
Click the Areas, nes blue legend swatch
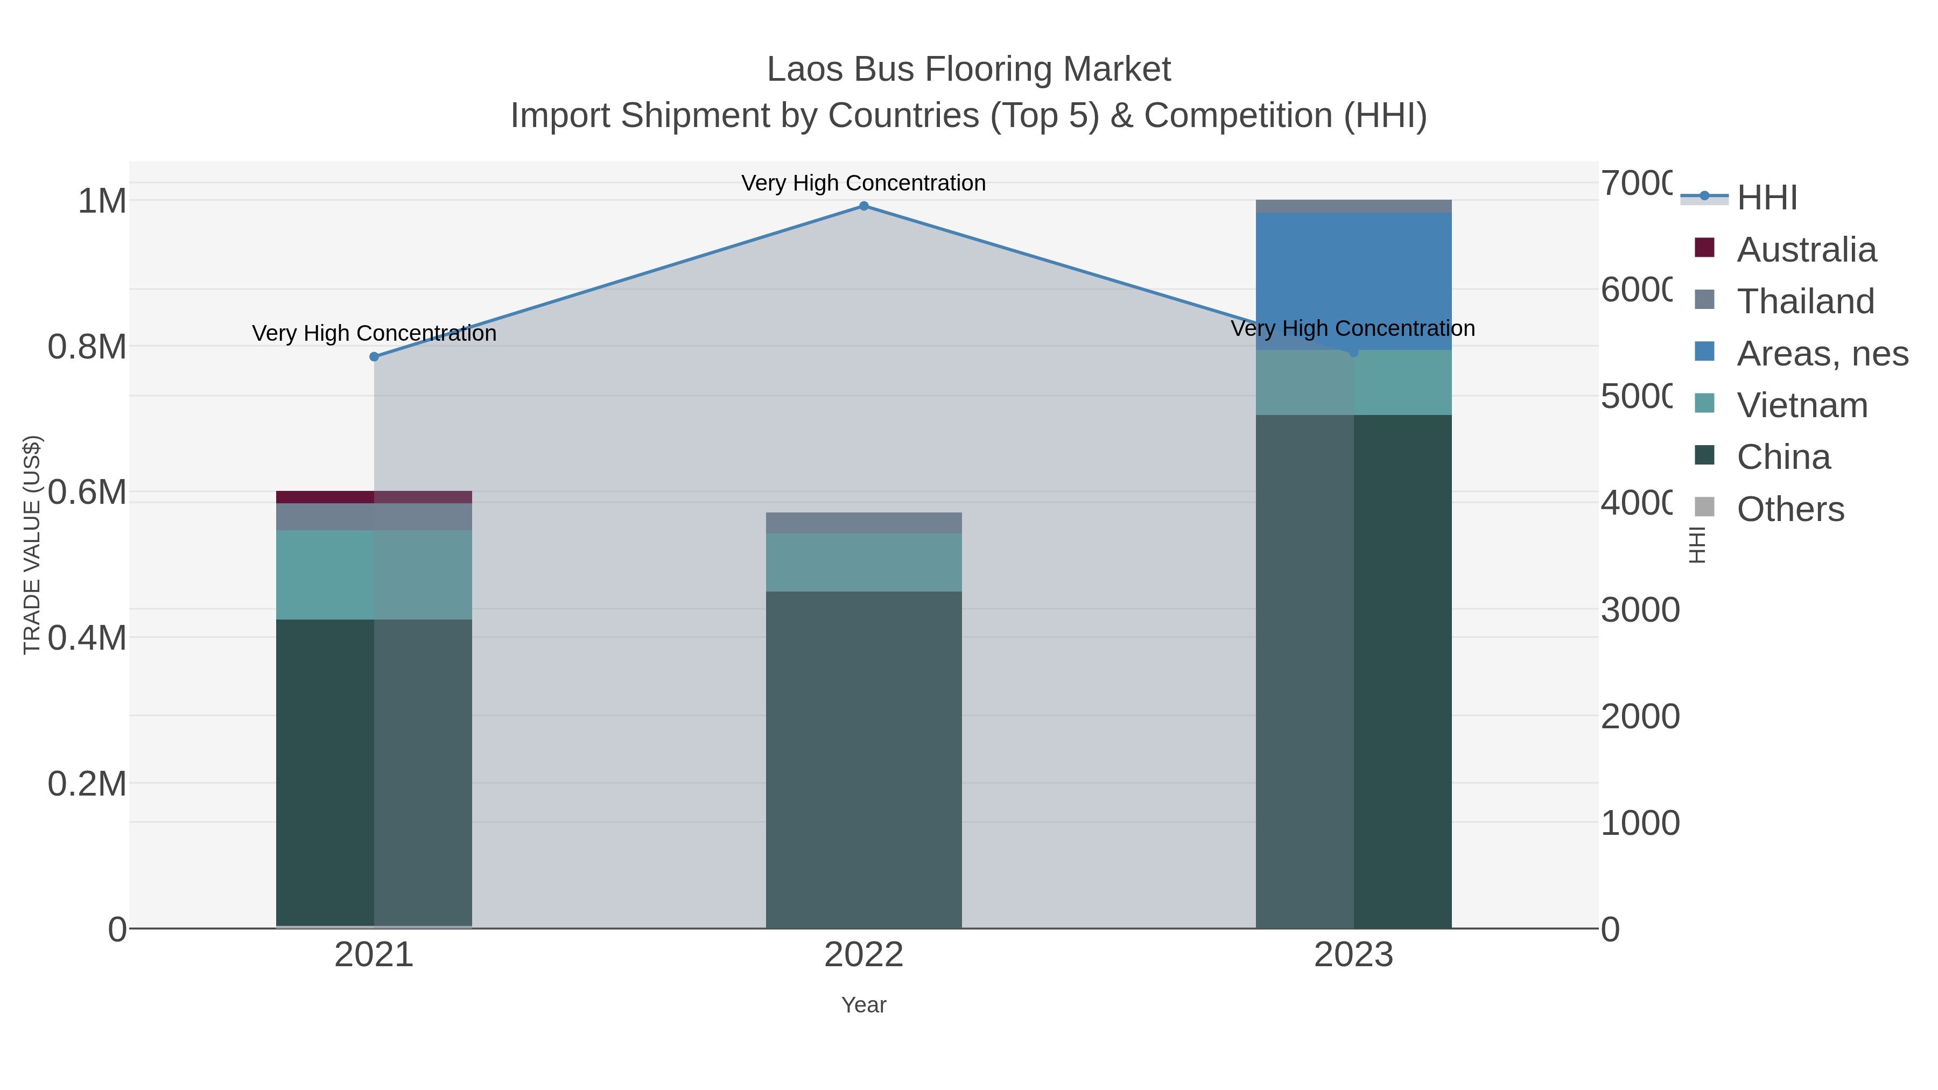coord(1704,351)
